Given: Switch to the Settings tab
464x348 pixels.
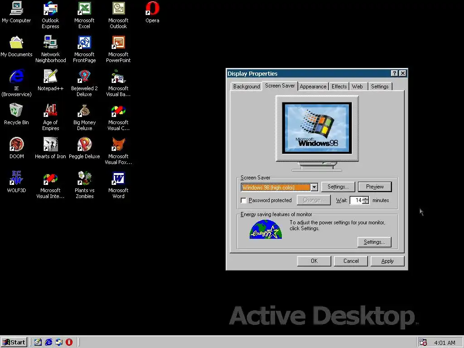Looking at the screenshot, I should pyautogui.click(x=380, y=87).
